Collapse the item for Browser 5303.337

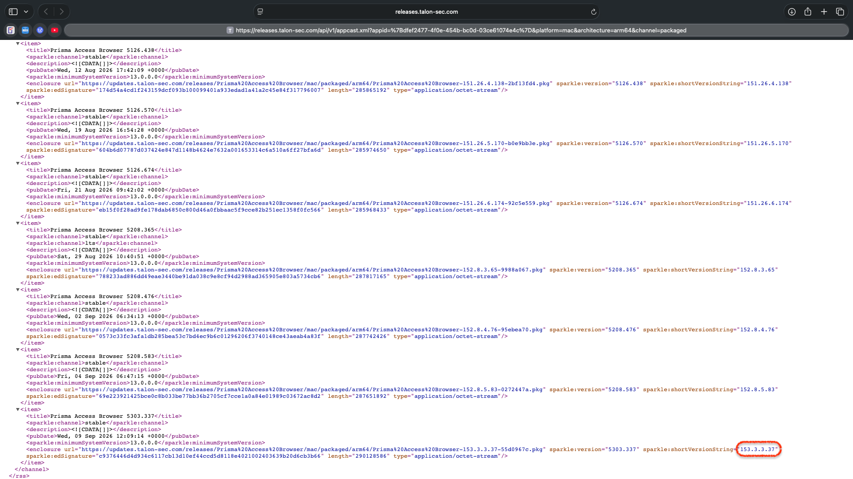pyautogui.click(x=18, y=409)
